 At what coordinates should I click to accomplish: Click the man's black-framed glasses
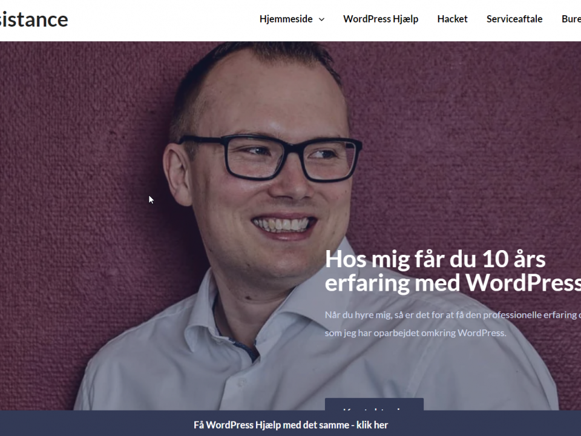pyautogui.click(x=270, y=158)
